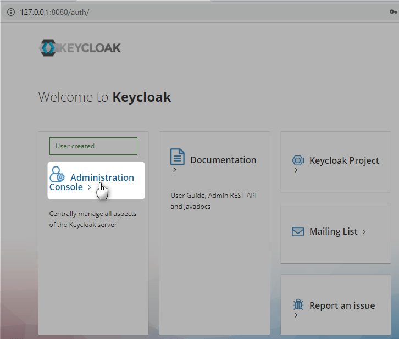Click the chevron beneath Report an issue
399x339 pixels.
click(296, 316)
